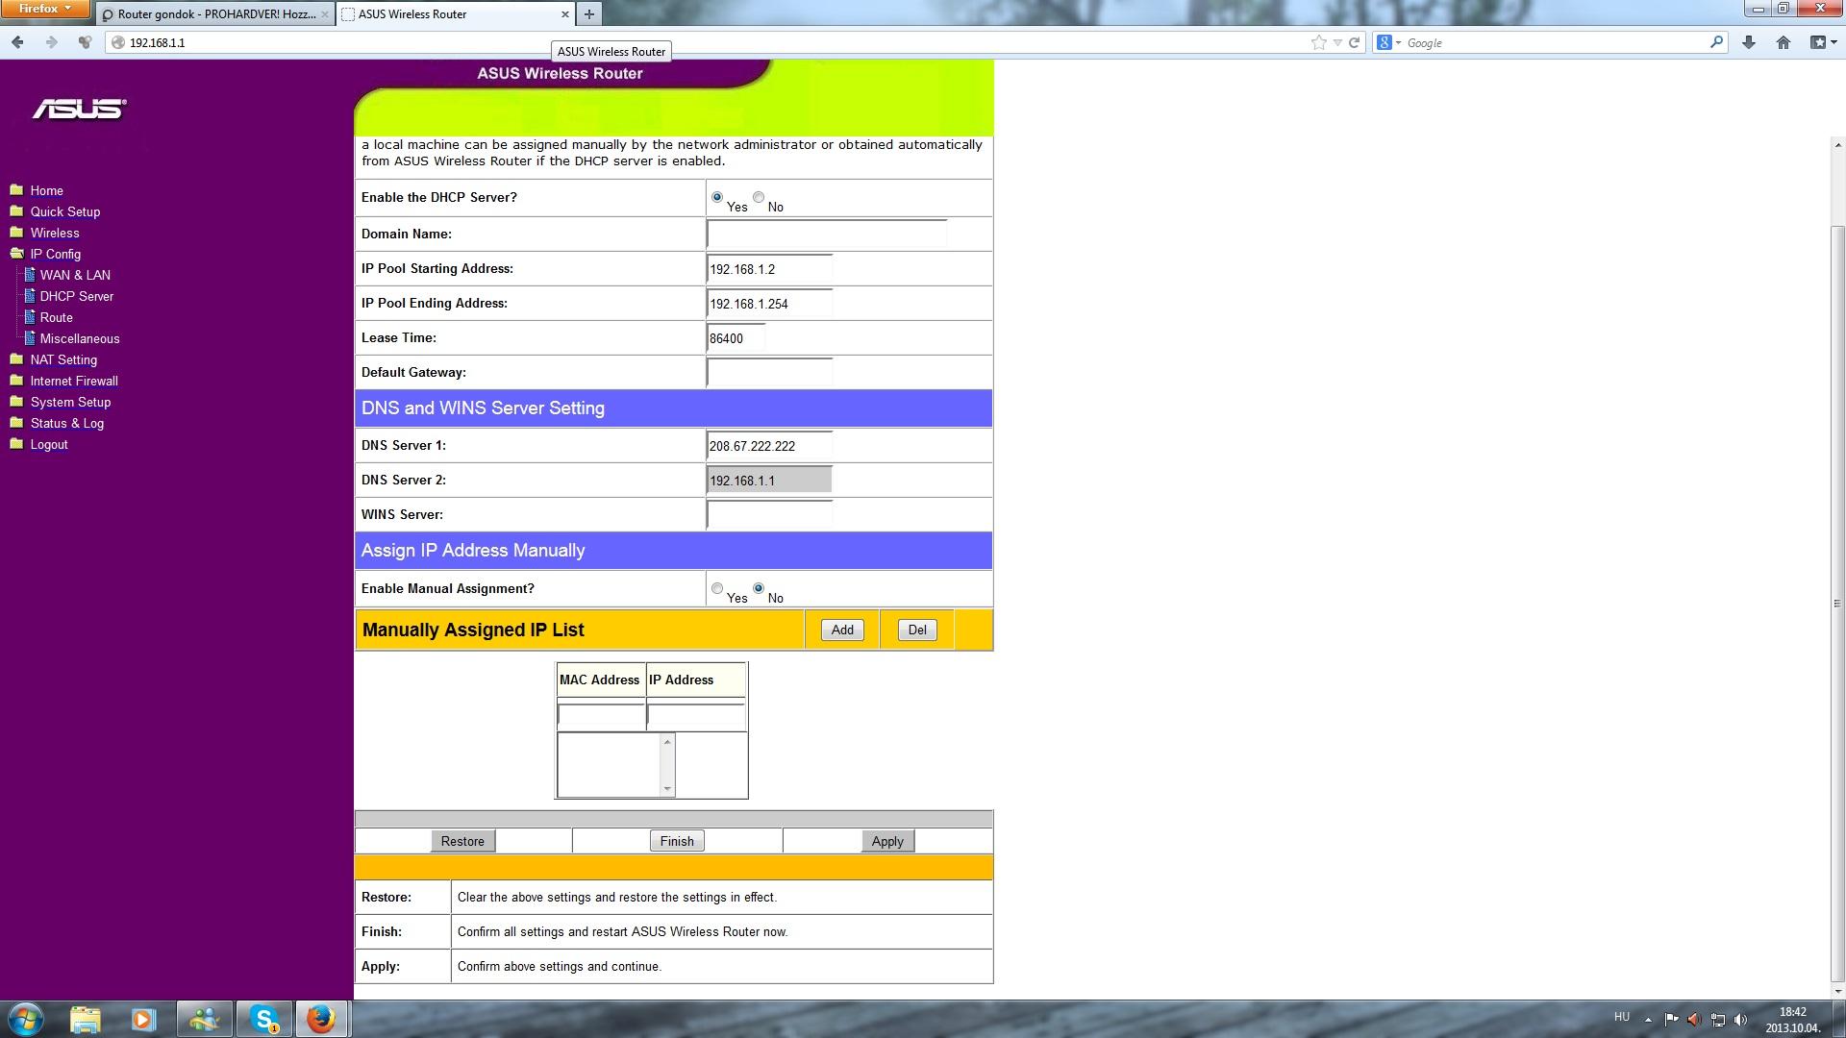
Task: Open the Home link
Action: click(46, 190)
